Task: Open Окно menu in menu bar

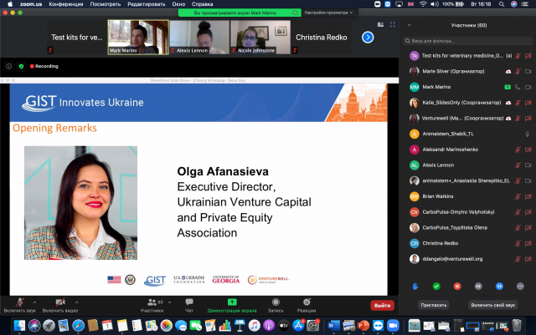Action: pyautogui.click(x=178, y=4)
